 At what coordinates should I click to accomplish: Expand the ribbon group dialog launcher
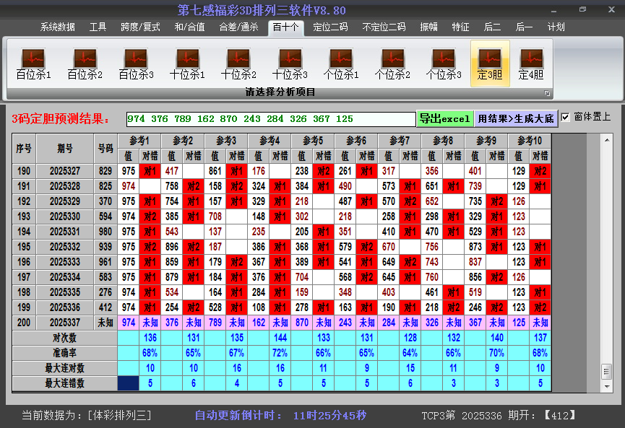(x=547, y=93)
